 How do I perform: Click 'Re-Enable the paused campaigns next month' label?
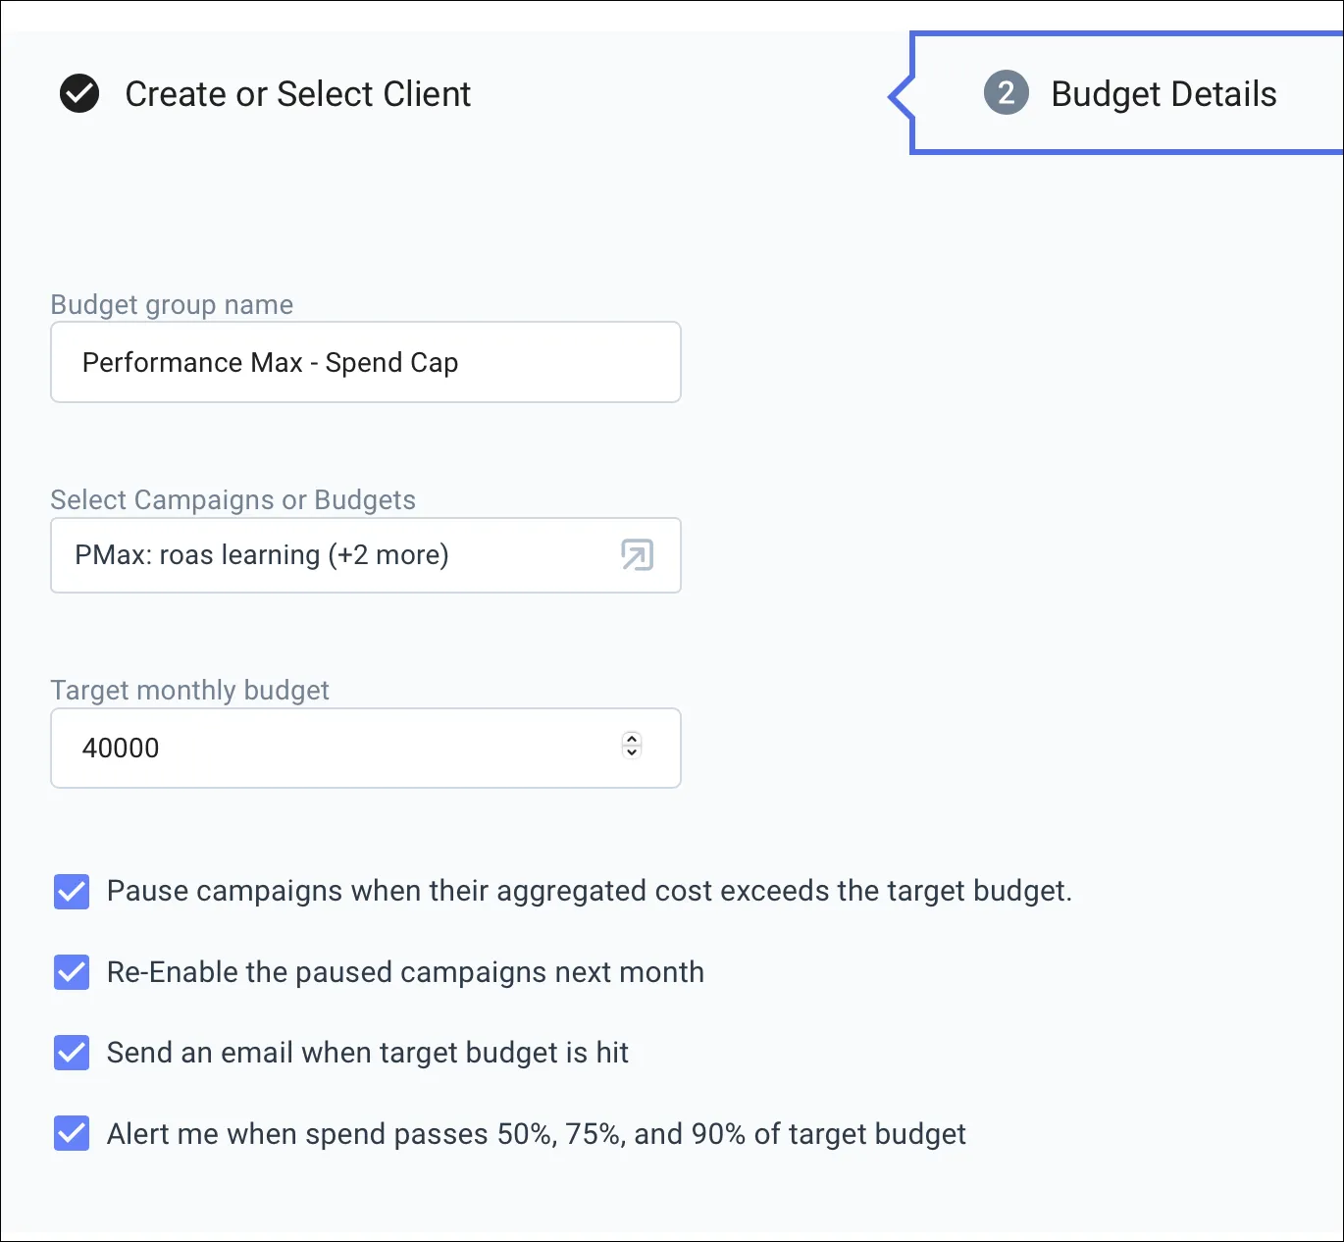coord(405,972)
